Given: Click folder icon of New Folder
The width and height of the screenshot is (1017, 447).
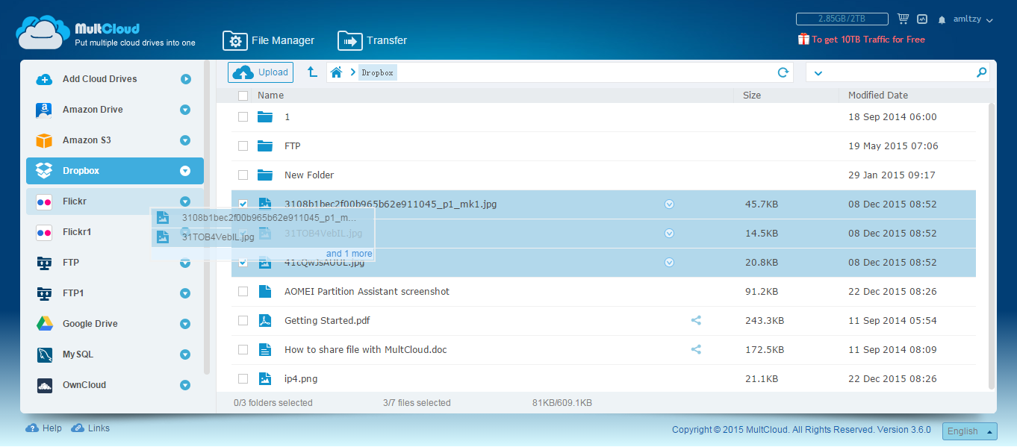Looking at the screenshot, I should (x=264, y=175).
